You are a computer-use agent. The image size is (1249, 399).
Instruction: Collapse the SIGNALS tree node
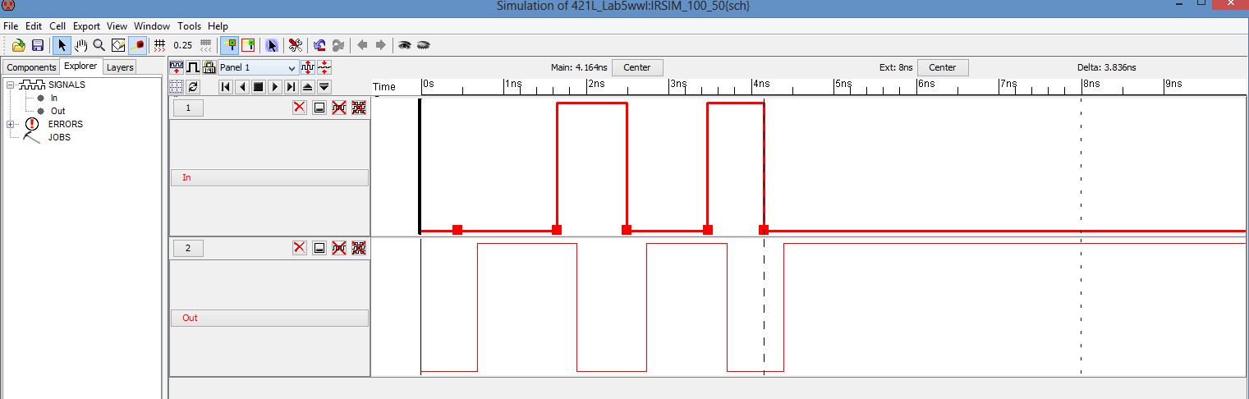coord(10,85)
